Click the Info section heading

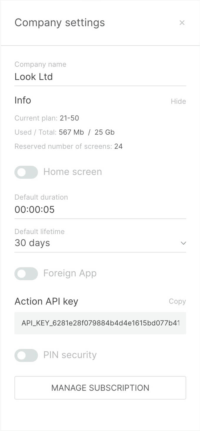click(x=23, y=100)
